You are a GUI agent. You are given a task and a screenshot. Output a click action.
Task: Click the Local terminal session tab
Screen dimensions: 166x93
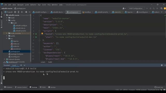click(x=14, y=65)
